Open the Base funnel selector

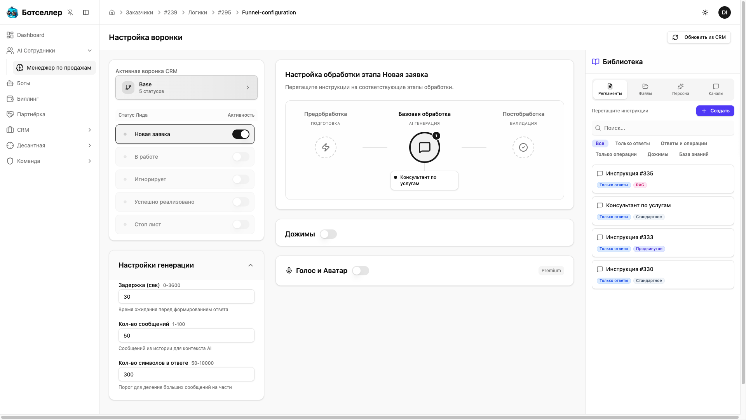(x=186, y=87)
